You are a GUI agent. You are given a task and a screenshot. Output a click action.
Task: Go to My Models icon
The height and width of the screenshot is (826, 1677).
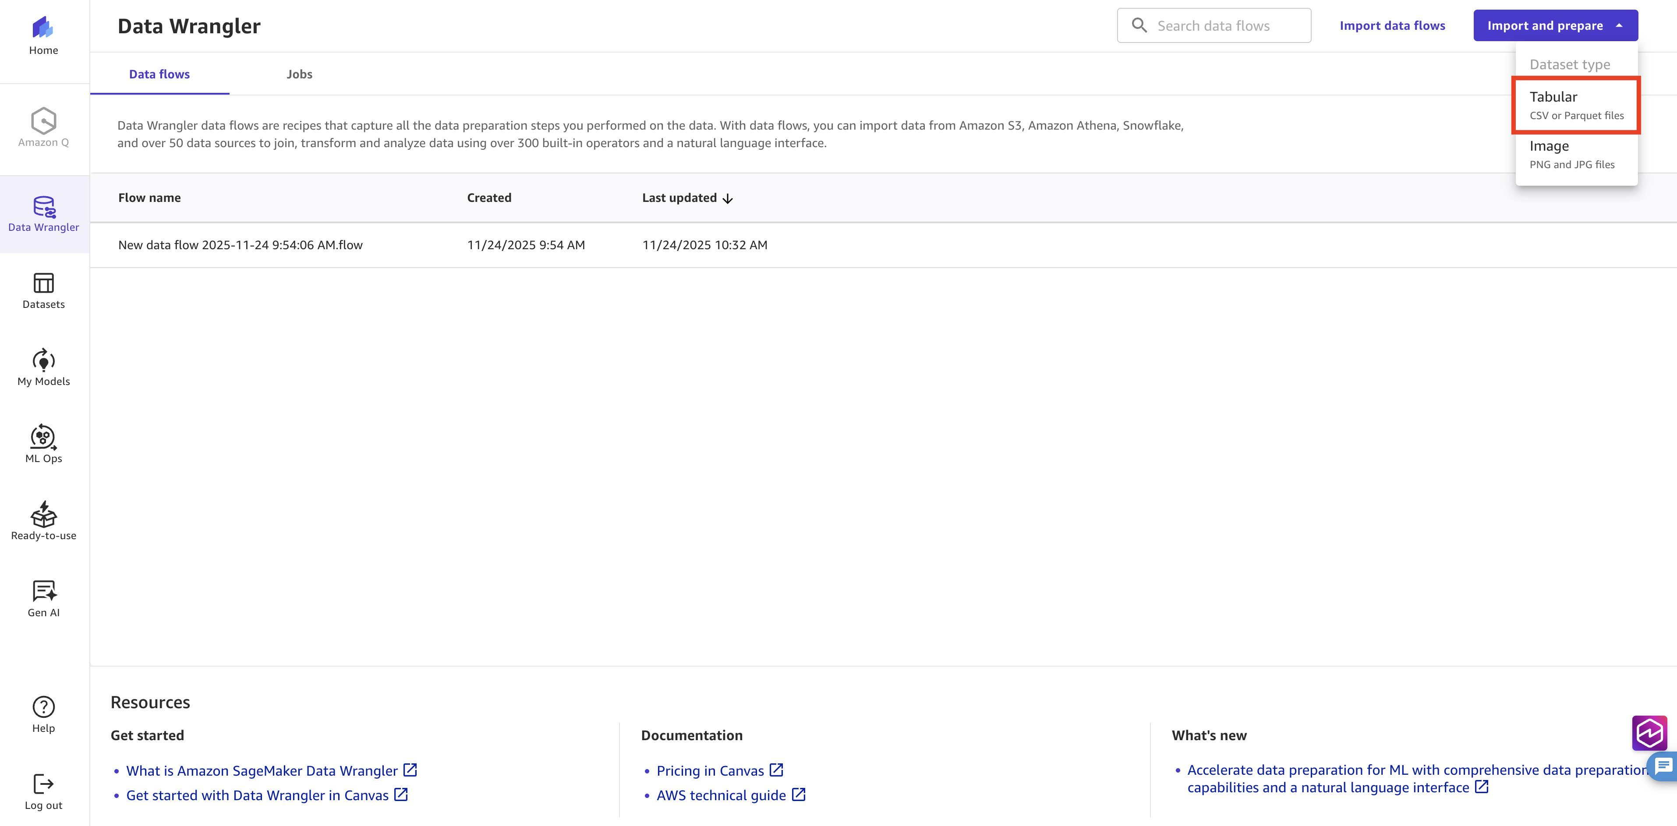point(44,360)
